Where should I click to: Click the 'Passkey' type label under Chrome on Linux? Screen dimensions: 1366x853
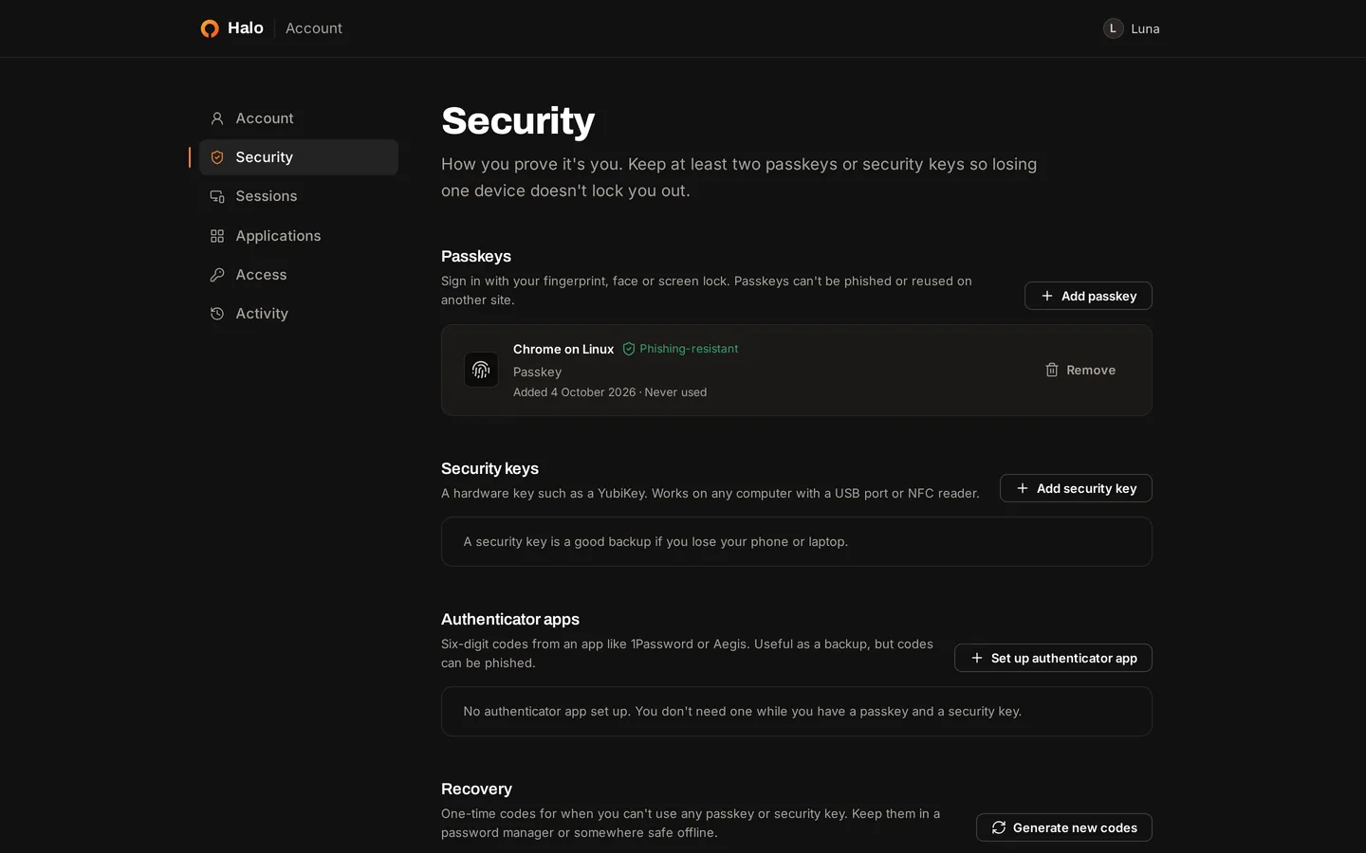[x=537, y=372]
